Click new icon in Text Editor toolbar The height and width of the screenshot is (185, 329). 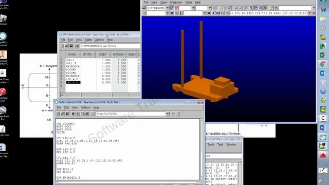click(58, 114)
